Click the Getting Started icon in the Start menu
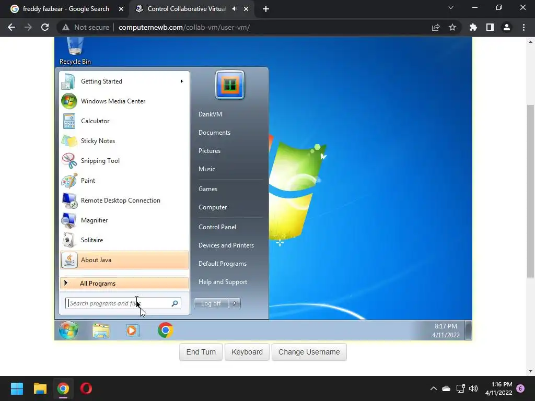The image size is (535, 401). tap(68, 81)
